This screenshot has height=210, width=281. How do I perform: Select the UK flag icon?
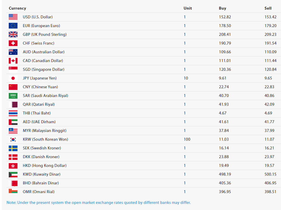13,34
